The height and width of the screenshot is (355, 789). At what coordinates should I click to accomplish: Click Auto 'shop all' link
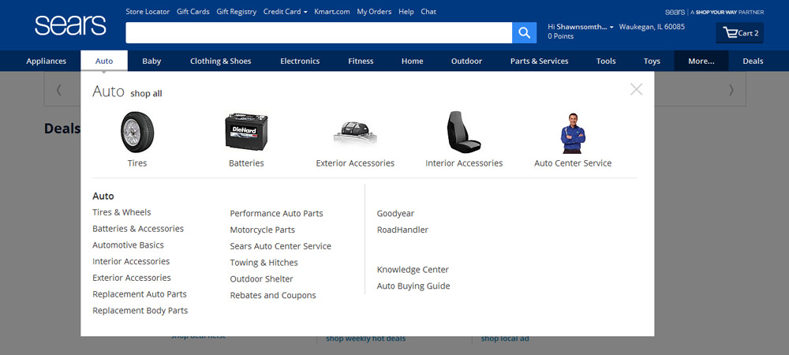tap(147, 94)
